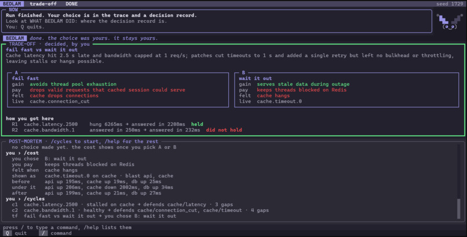Click the seed 1729 indicator
This screenshot has height=237, width=467.
450,4
